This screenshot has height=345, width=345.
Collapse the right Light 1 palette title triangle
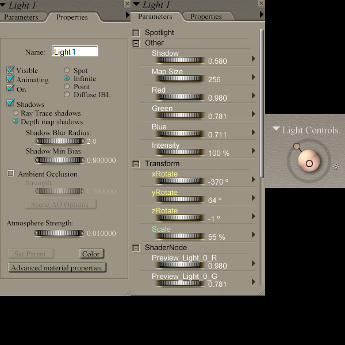tap(136, 4)
